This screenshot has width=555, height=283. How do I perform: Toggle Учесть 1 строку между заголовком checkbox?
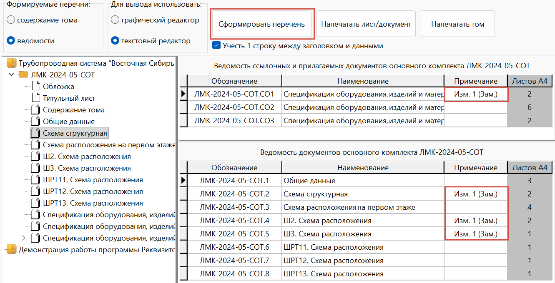[x=216, y=45]
